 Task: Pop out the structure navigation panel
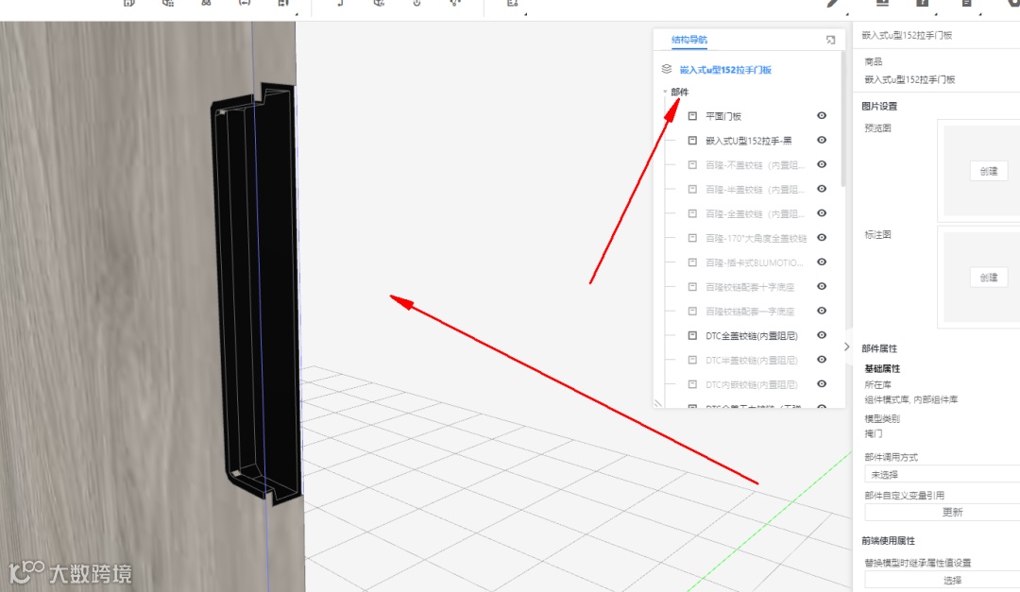point(831,40)
